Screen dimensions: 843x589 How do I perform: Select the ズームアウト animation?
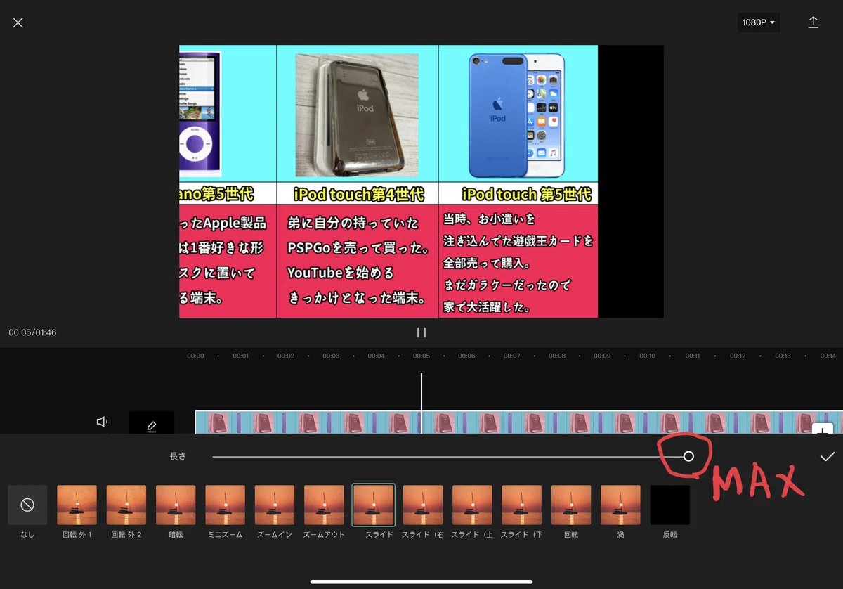324,505
